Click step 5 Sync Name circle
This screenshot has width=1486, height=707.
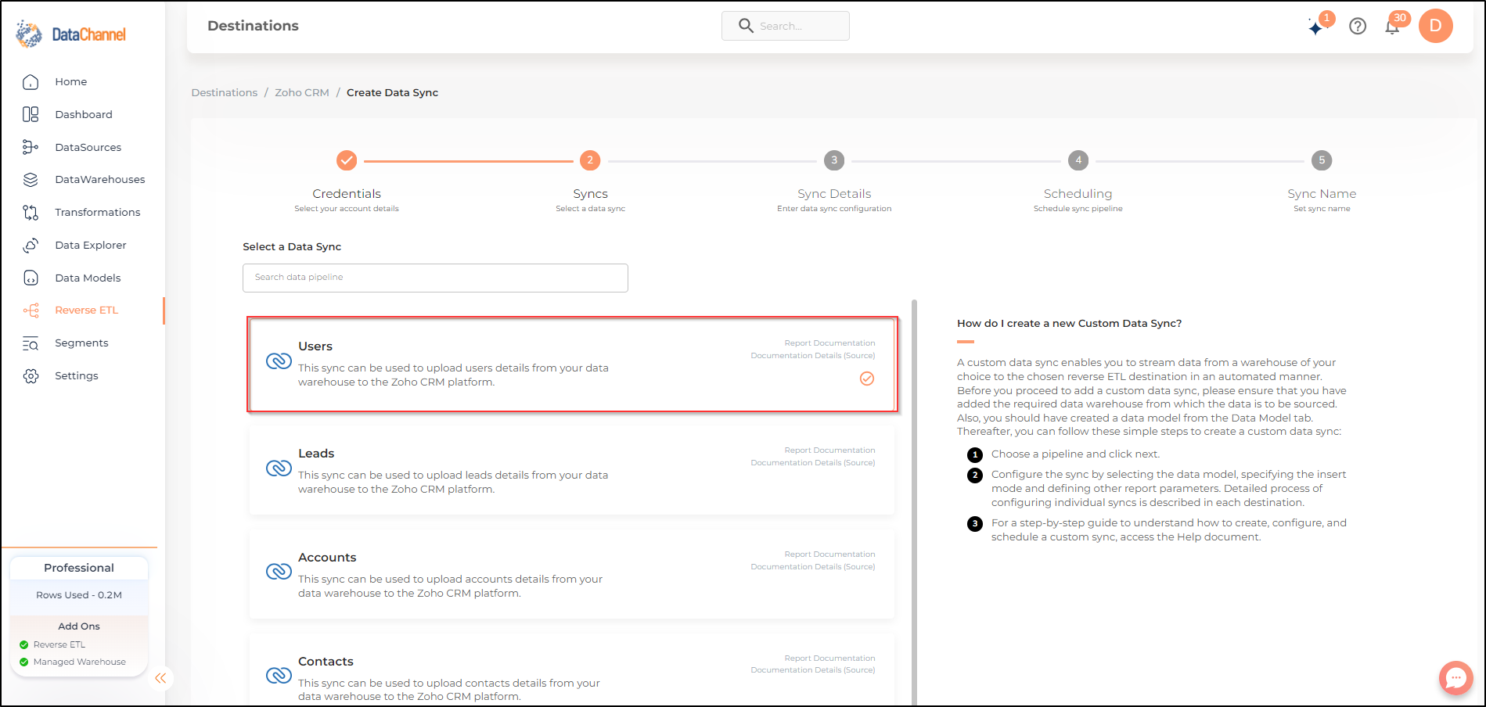pos(1322,160)
